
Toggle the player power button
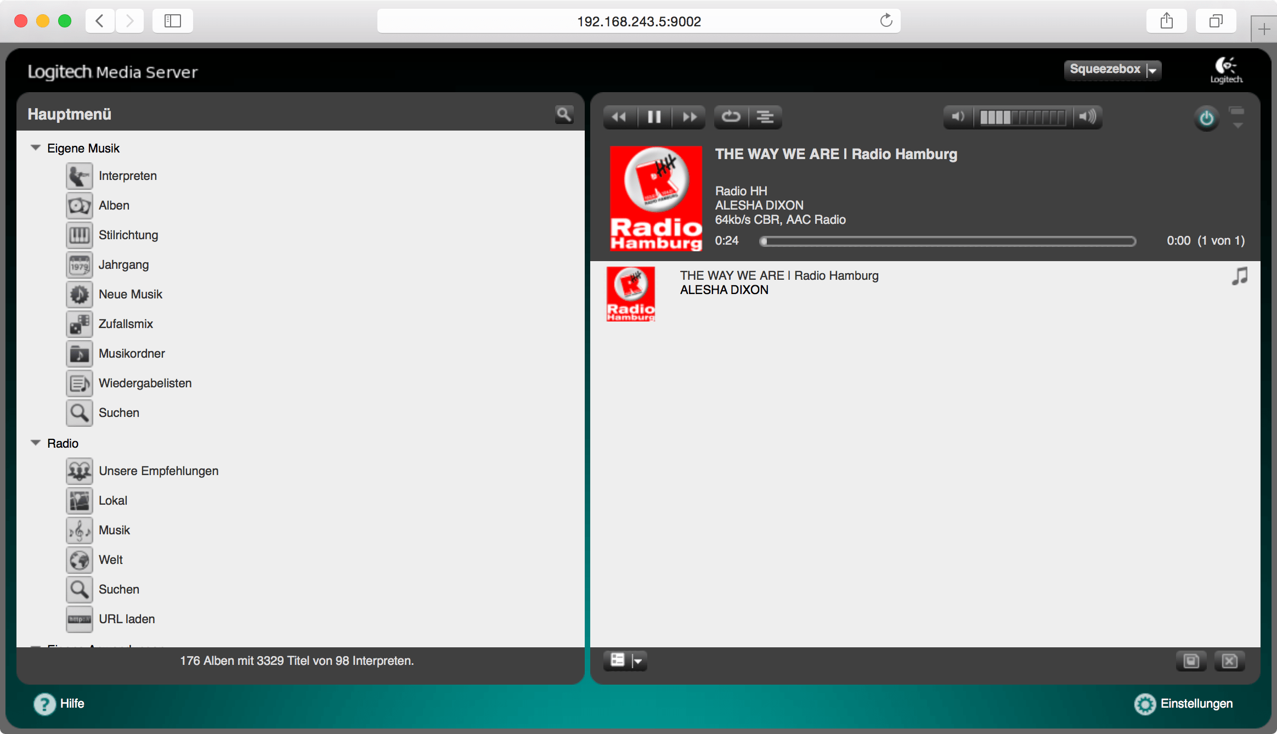(x=1206, y=117)
